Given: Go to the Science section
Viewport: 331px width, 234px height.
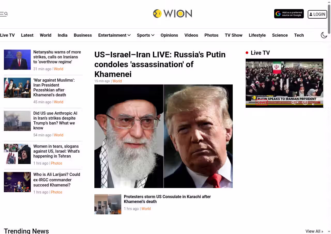Looking at the screenshot, I should [280, 35].
